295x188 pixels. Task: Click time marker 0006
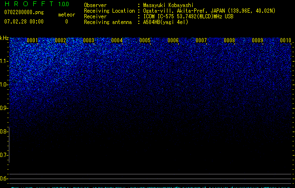(173, 40)
